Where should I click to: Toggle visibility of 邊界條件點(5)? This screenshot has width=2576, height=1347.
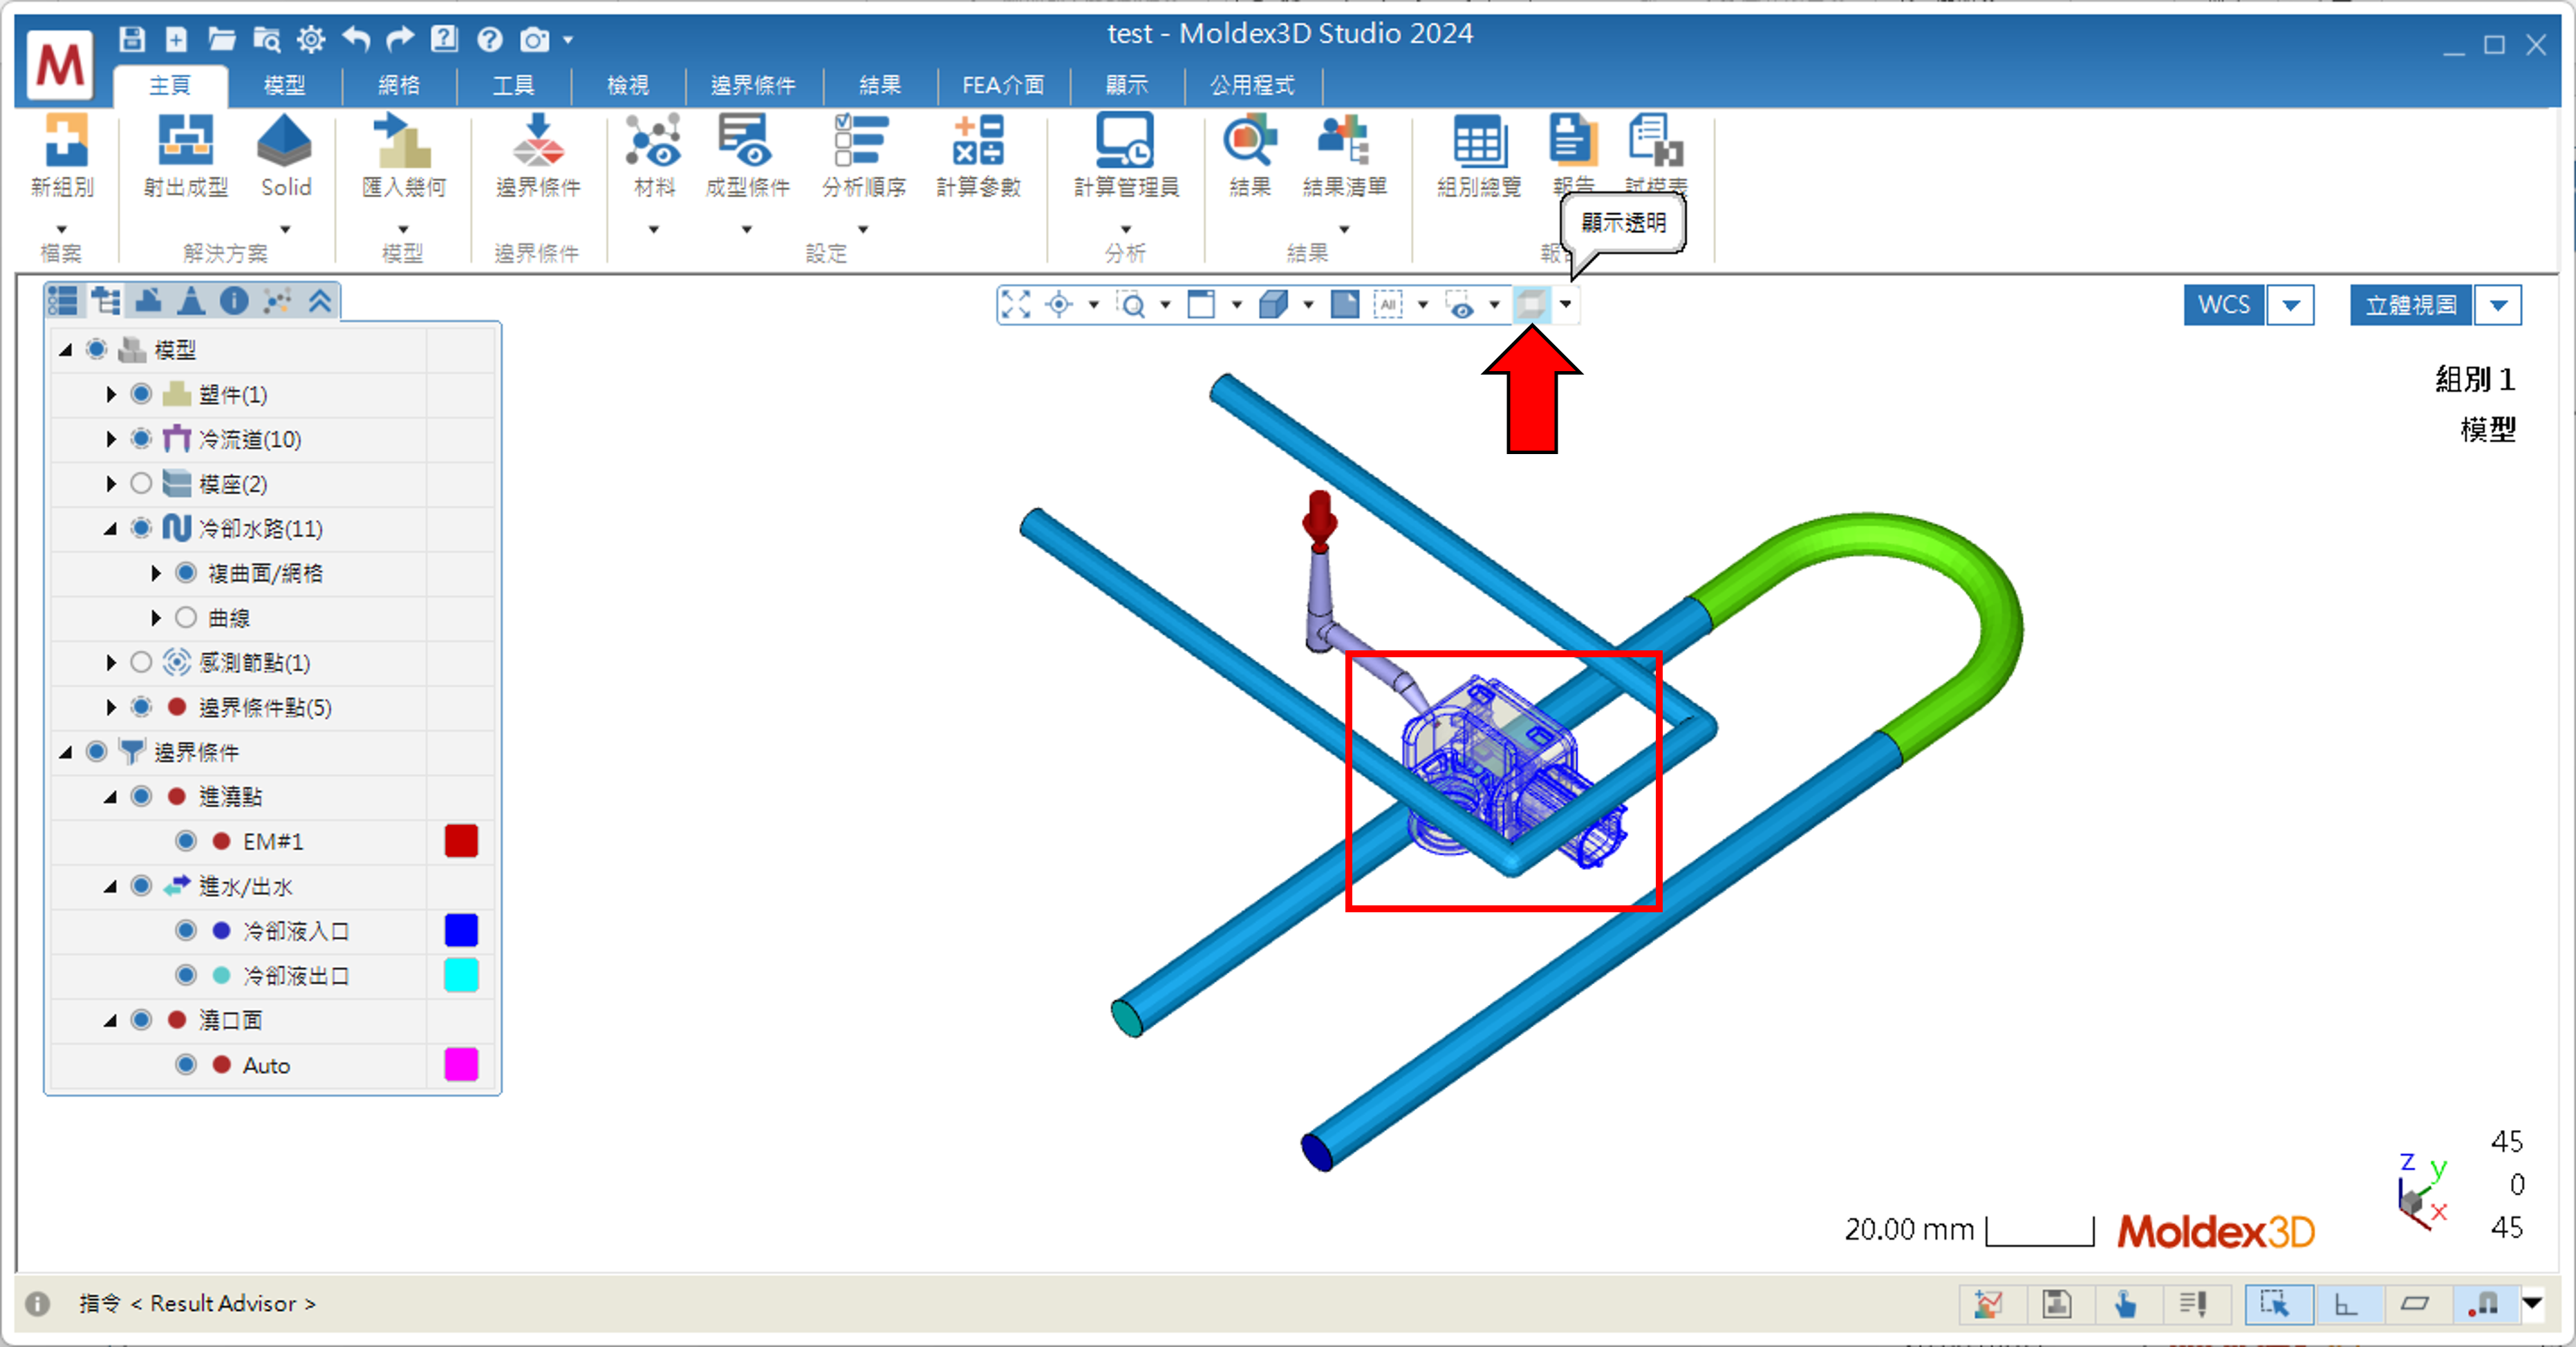(141, 707)
